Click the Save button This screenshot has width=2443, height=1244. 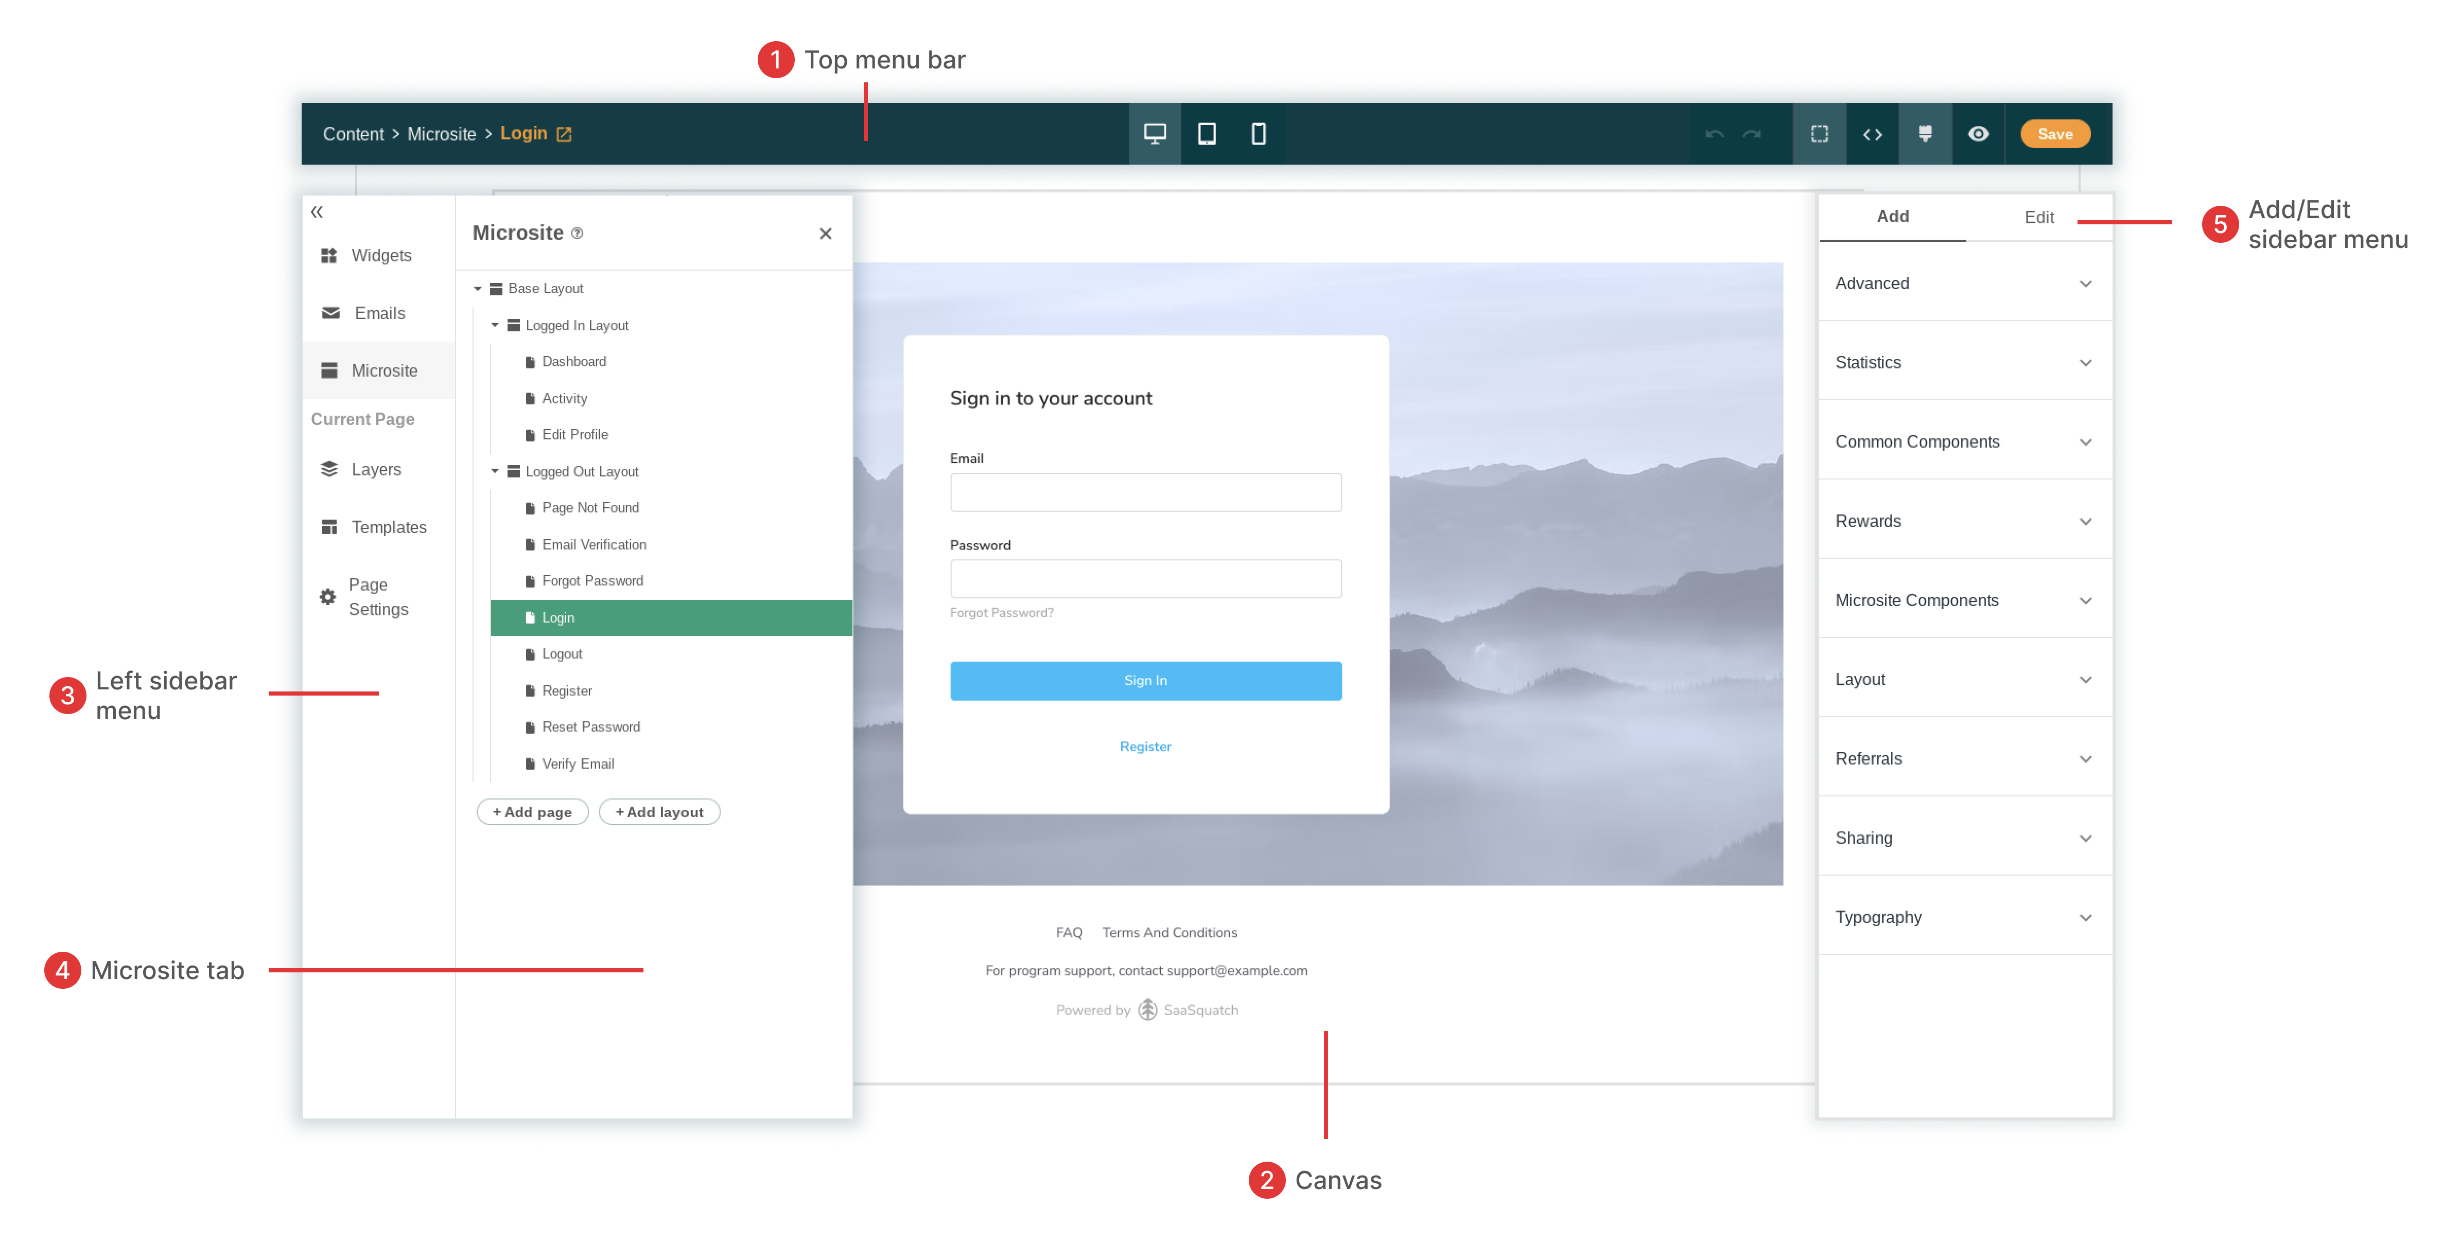(2054, 134)
